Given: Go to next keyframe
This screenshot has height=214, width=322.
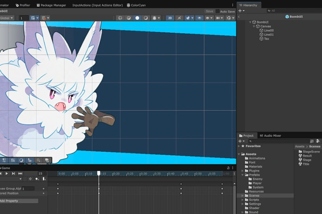Looking at the screenshot, I should point(13,173).
